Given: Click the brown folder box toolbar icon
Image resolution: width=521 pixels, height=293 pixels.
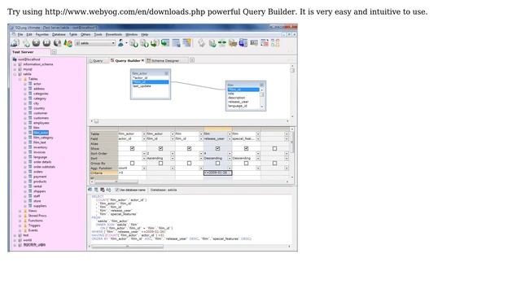Looking at the screenshot, I should pyautogui.click(x=233, y=43).
